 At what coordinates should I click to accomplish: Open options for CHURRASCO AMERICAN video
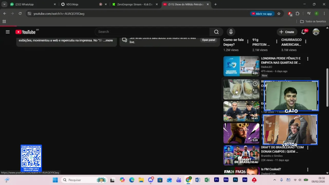(x=306, y=41)
